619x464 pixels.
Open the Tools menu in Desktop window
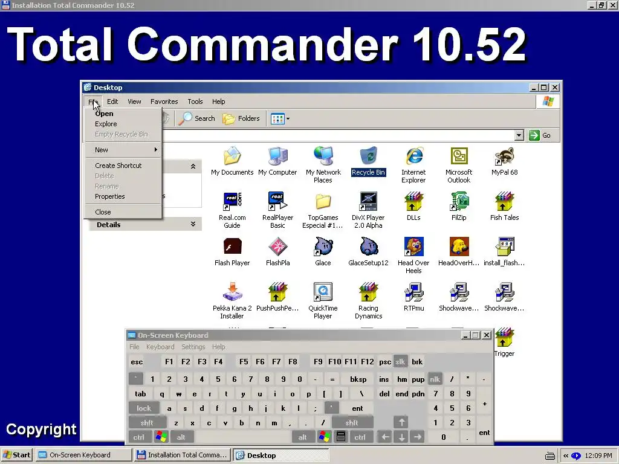pos(195,101)
